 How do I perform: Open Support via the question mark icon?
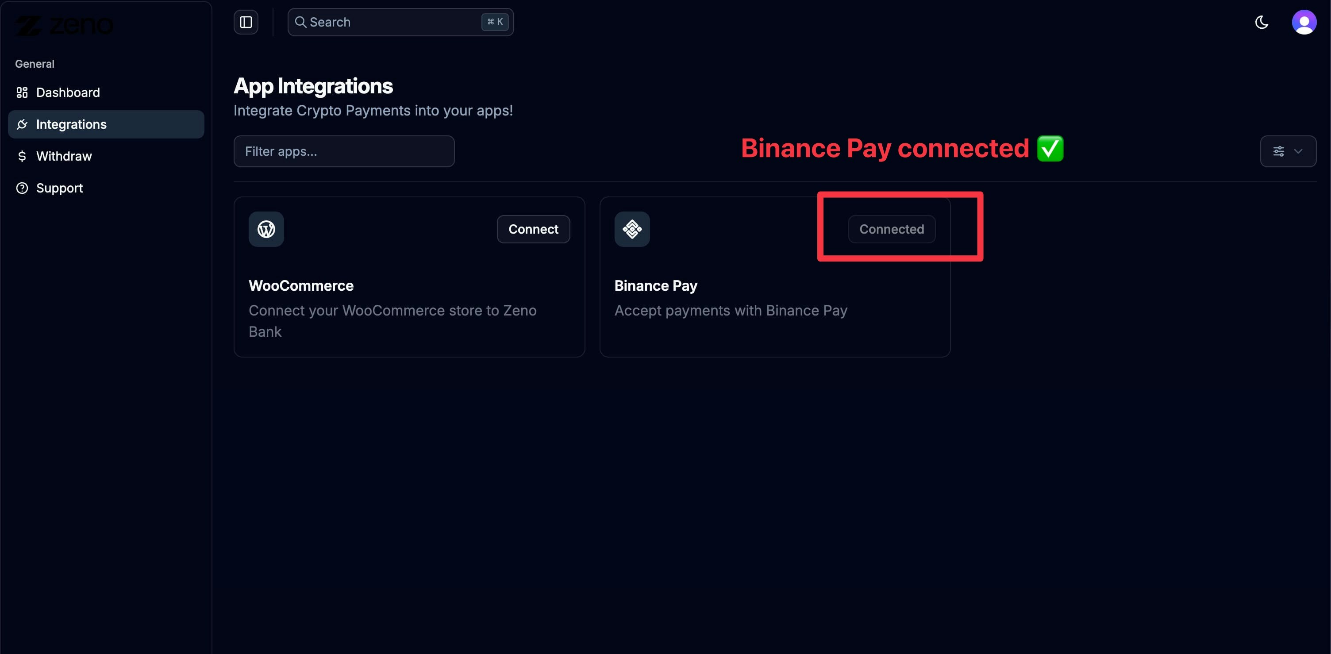[x=22, y=188]
